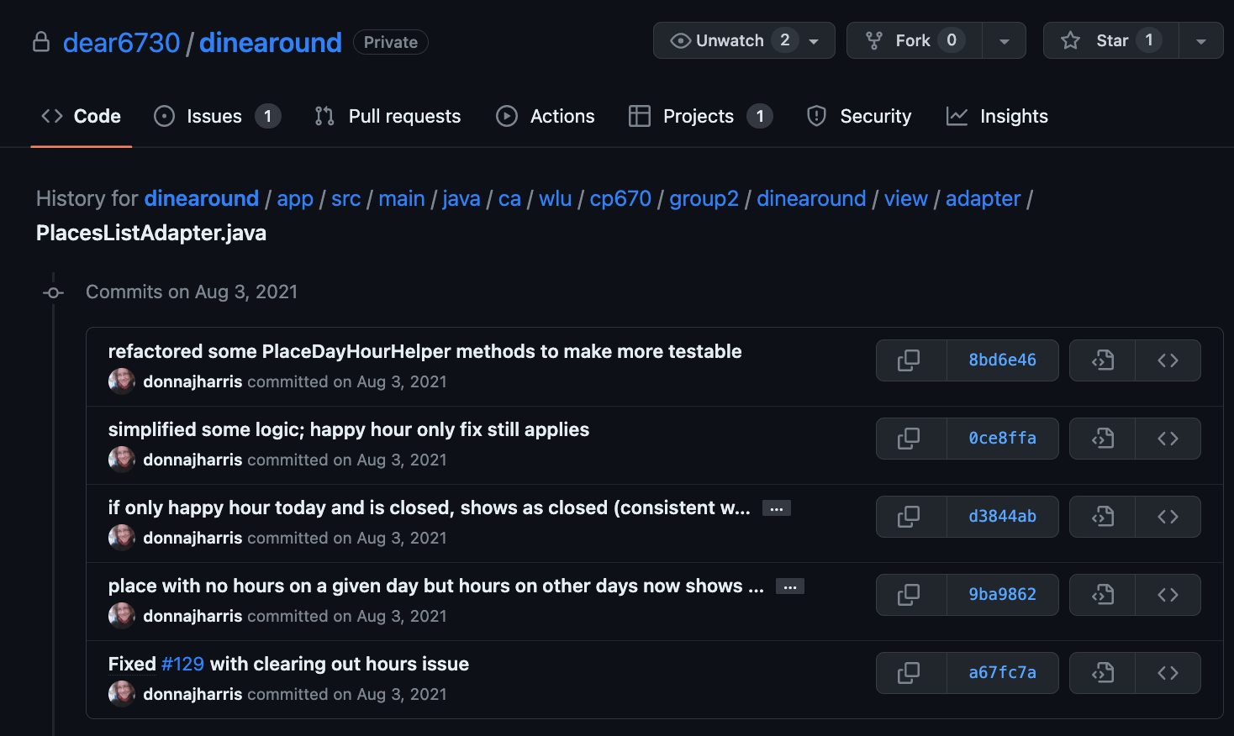The image size is (1234, 736).
Task: Open the Star lists dropdown
Action: tap(1201, 39)
